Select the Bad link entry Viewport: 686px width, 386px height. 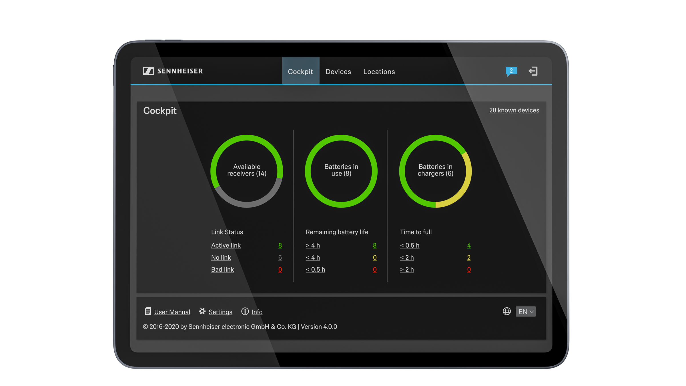(x=222, y=269)
